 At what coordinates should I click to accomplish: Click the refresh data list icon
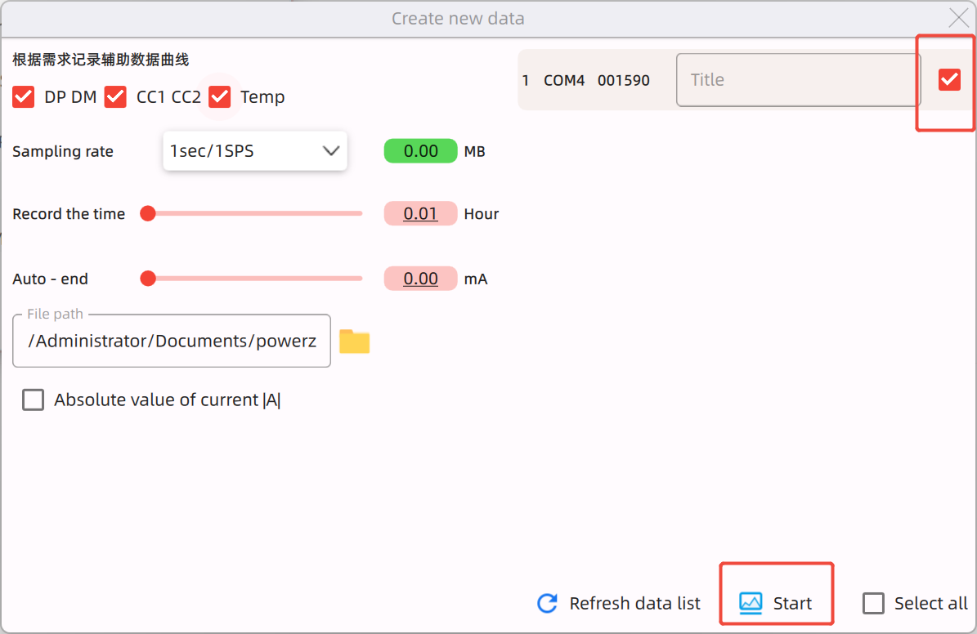point(546,603)
